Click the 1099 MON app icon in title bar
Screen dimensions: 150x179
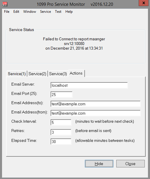click(5, 4)
